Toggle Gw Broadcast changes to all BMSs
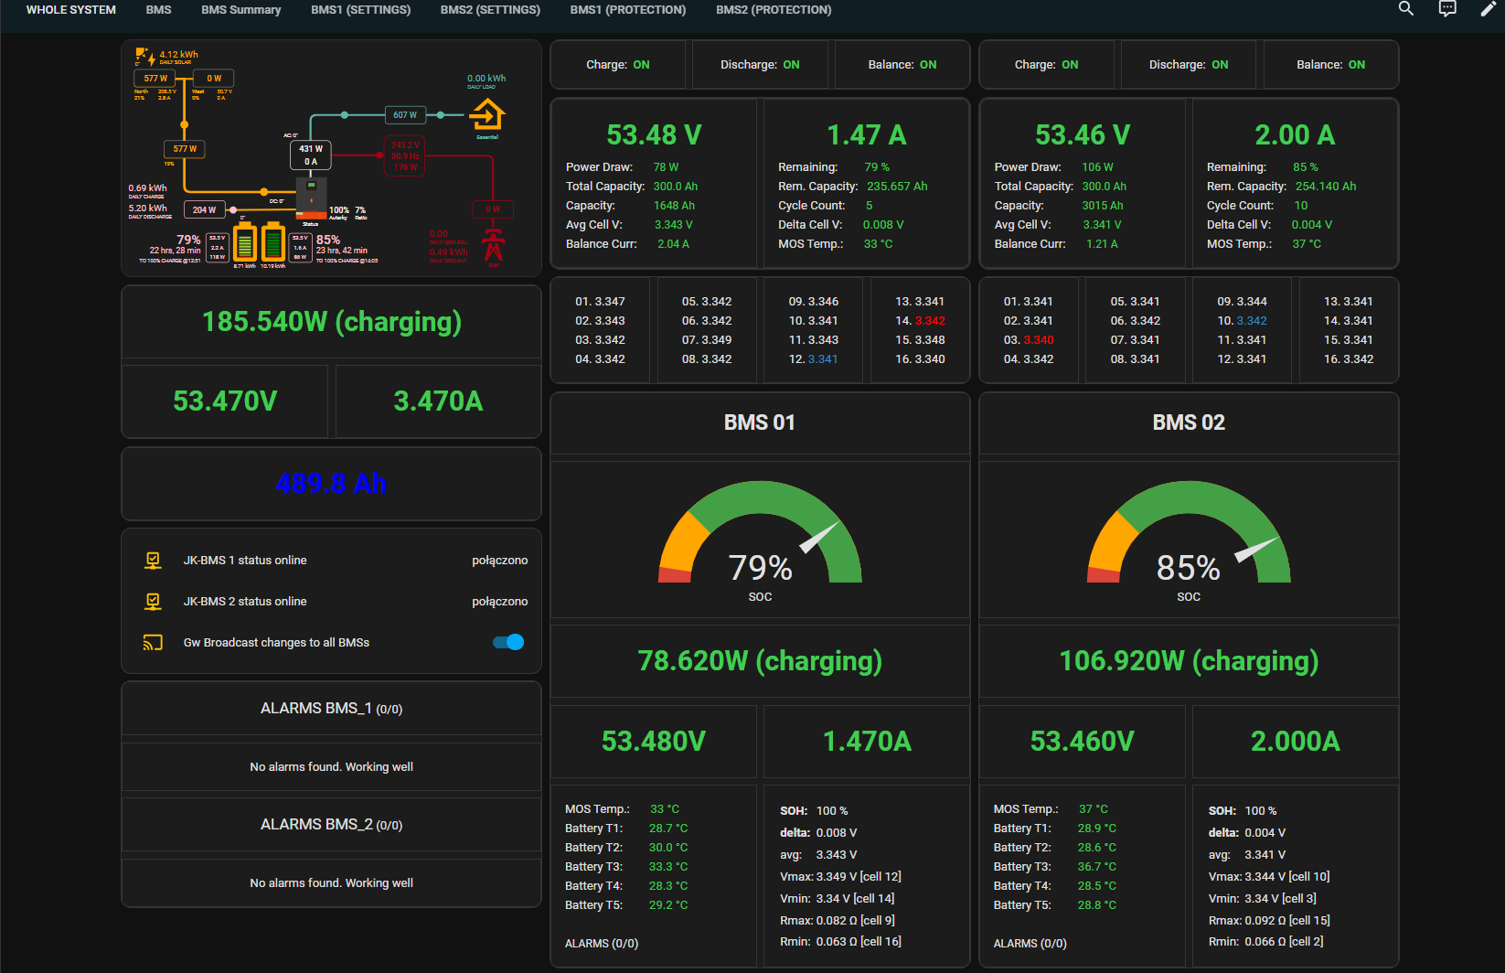This screenshot has height=973, width=1505. tap(508, 642)
